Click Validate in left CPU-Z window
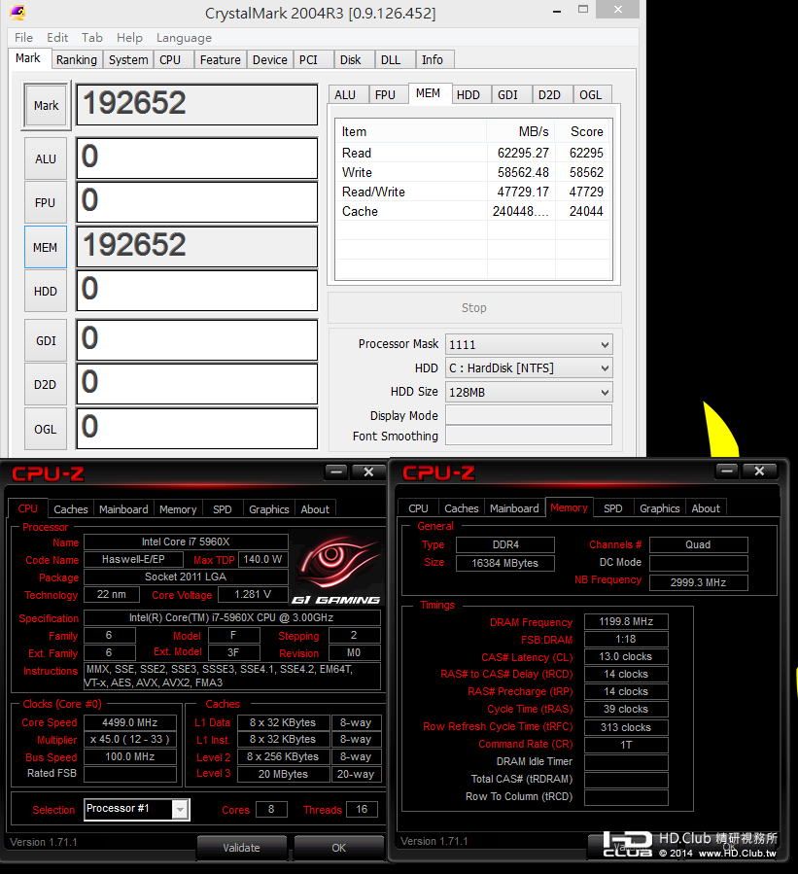Screen dimensions: 798x874 click(x=241, y=847)
